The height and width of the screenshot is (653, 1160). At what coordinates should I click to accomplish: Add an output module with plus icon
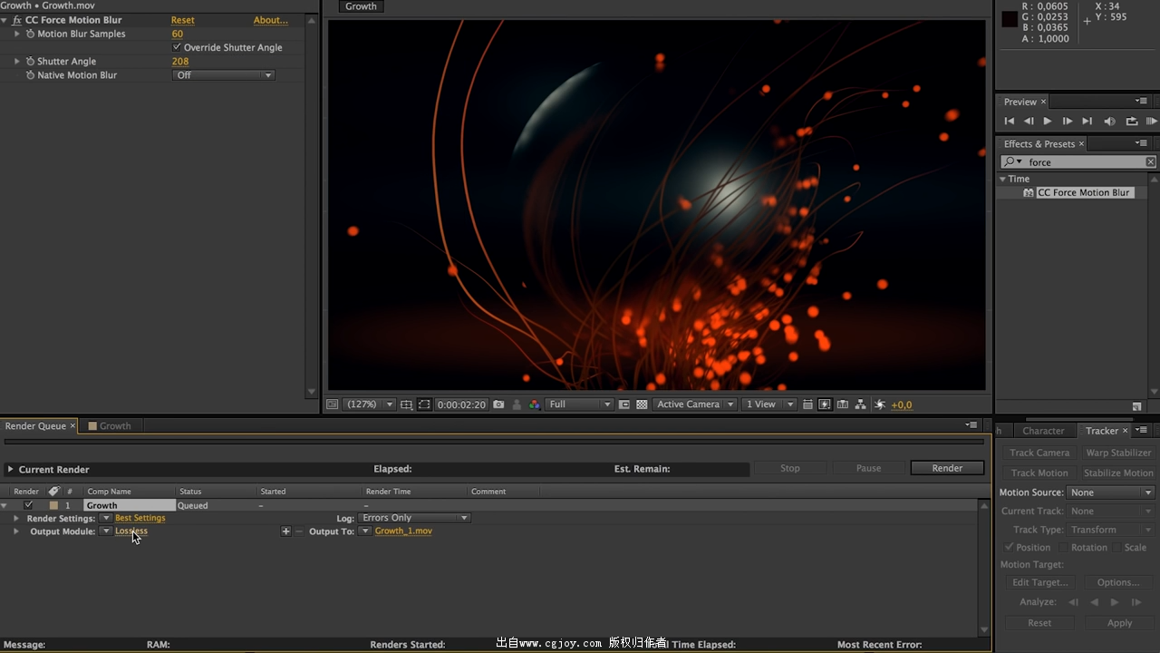(285, 531)
